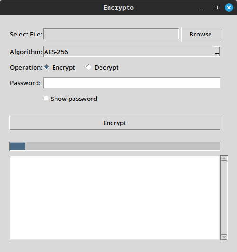Start encryption with the wide Encrypt button
This screenshot has height=252, width=237.
click(115, 123)
